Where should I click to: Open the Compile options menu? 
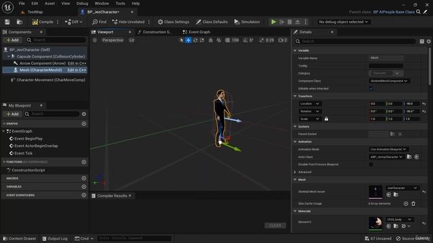[58, 22]
